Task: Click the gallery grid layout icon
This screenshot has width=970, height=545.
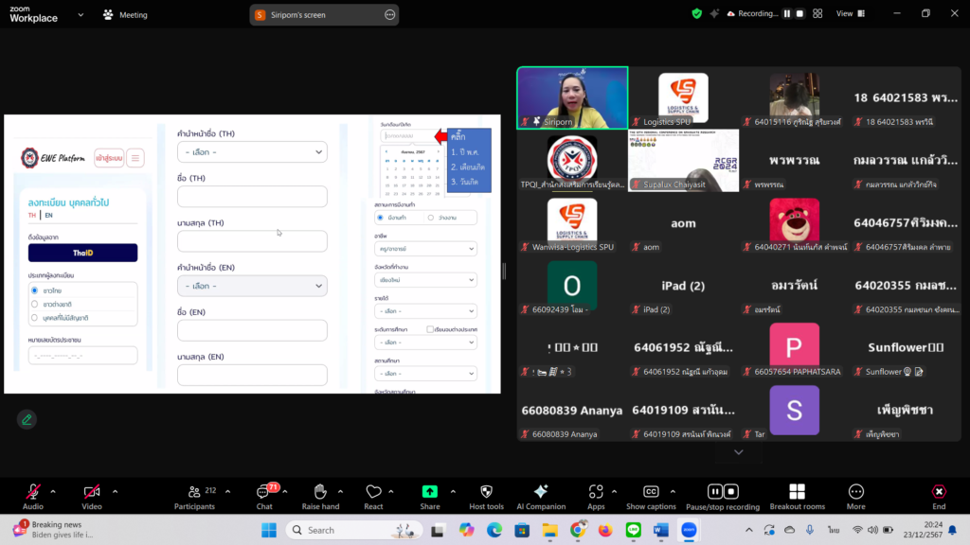Action: pos(817,13)
